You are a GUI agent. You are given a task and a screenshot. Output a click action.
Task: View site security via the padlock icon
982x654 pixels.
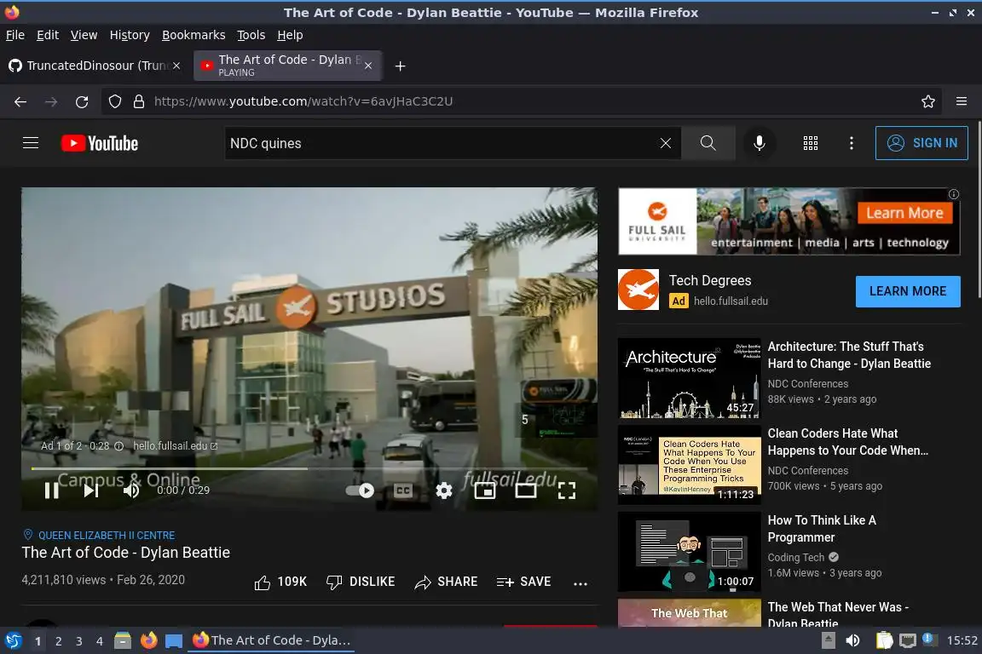[x=139, y=101]
